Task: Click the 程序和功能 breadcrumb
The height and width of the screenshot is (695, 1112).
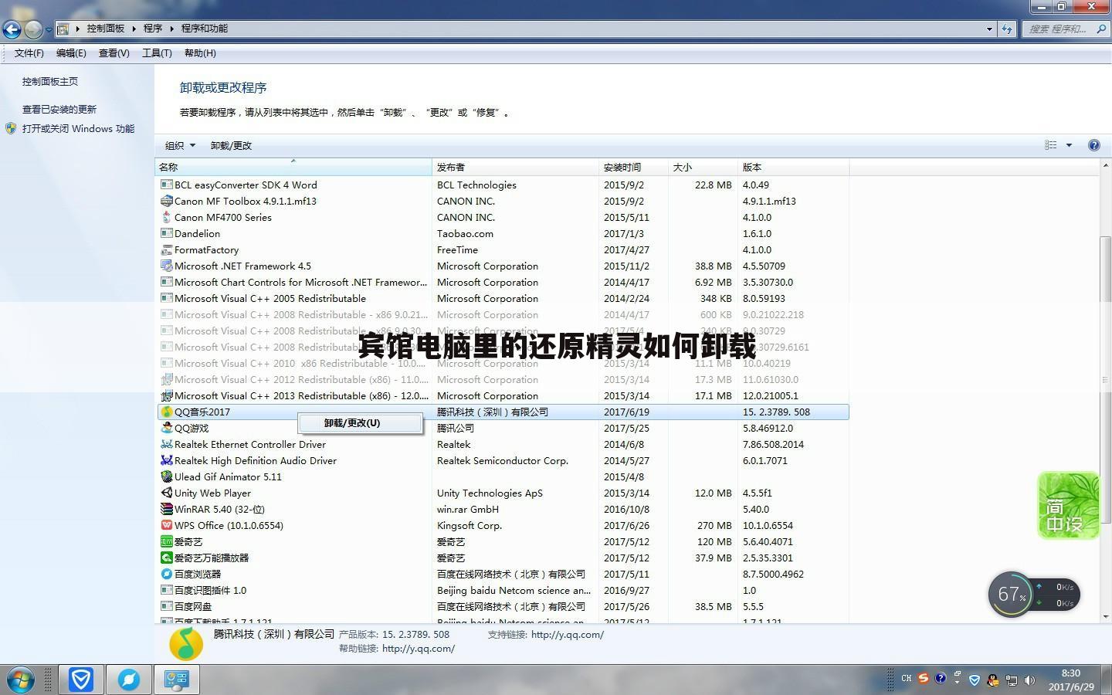Action: point(204,29)
